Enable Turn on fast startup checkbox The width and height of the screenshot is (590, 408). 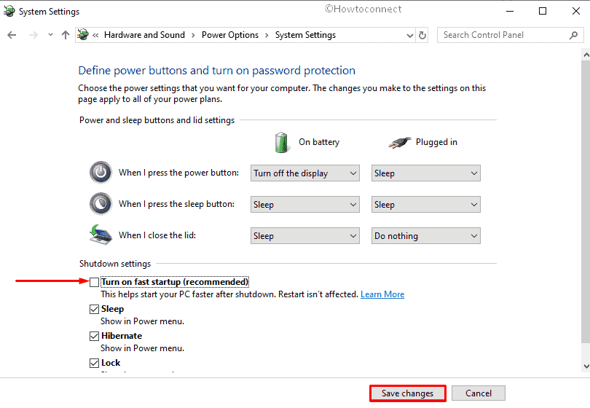click(95, 282)
